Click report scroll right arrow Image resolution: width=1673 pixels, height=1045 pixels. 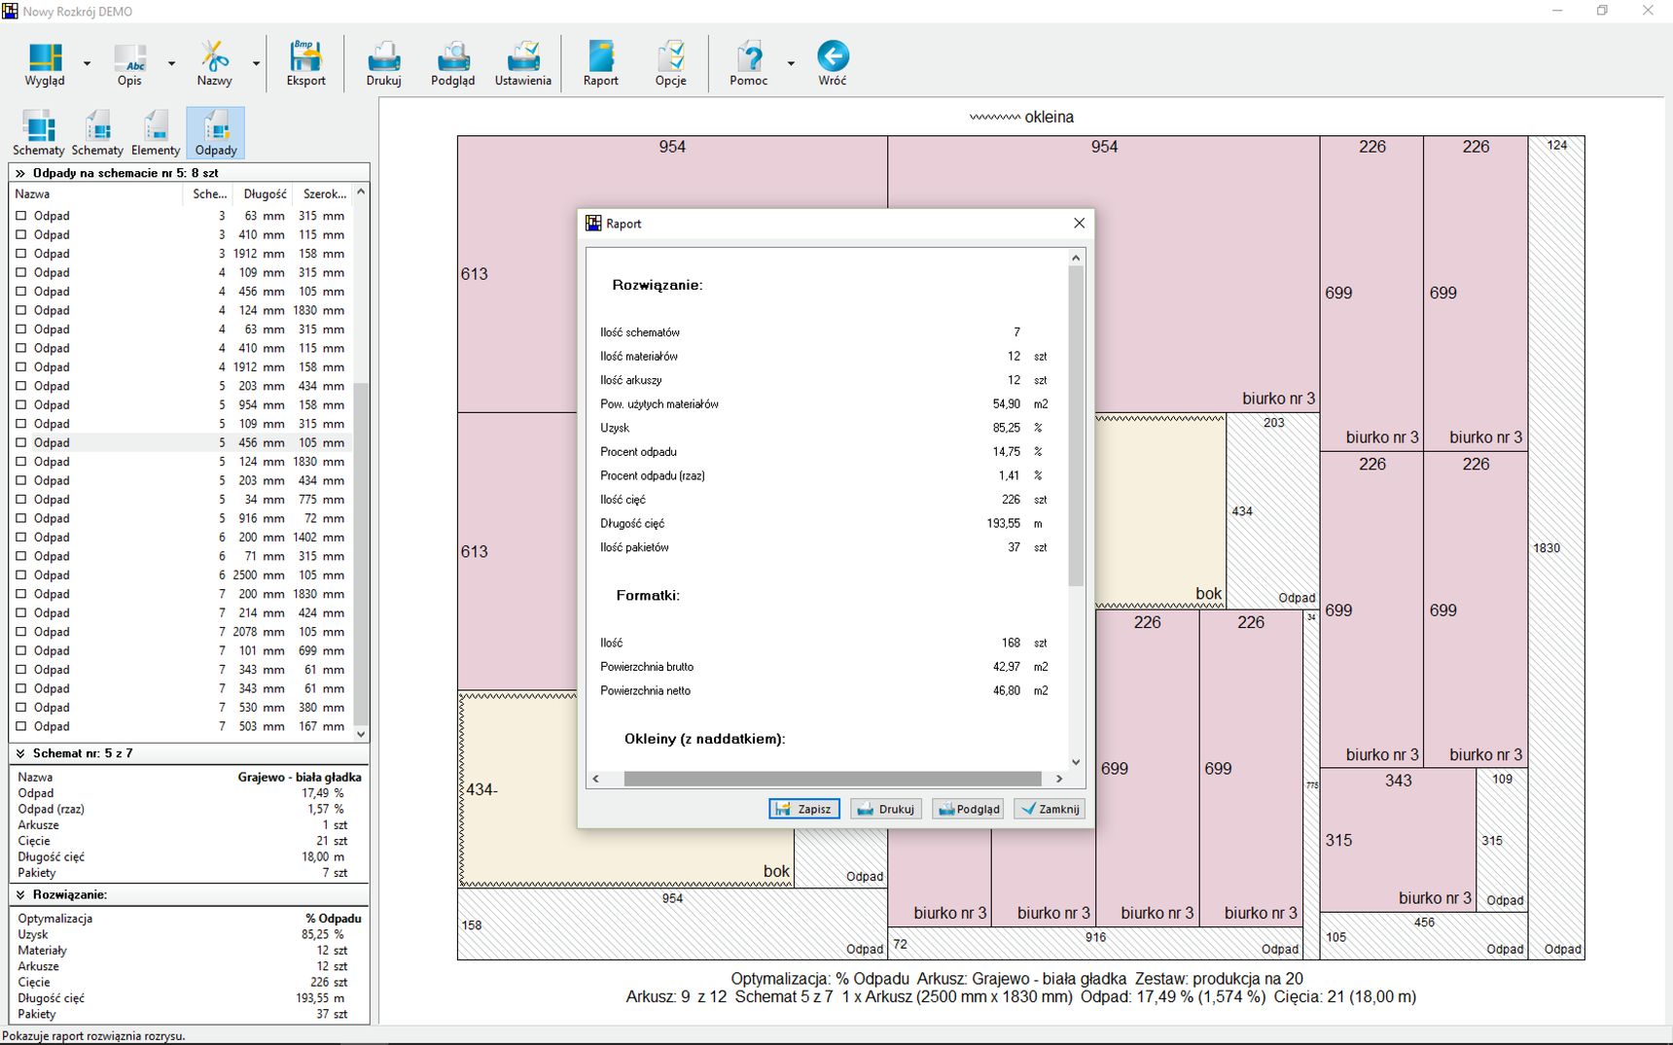pyautogui.click(x=1059, y=779)
